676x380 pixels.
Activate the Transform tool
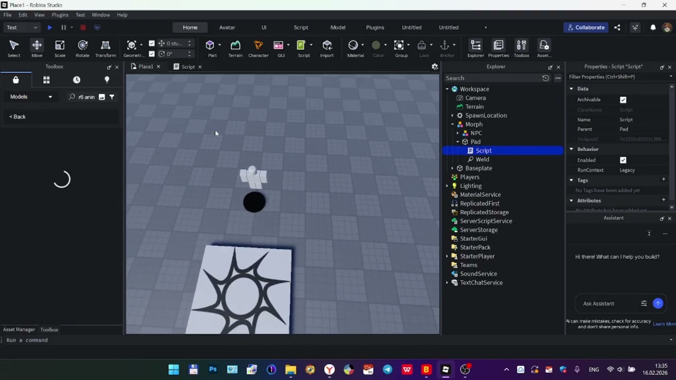(106, 48)
